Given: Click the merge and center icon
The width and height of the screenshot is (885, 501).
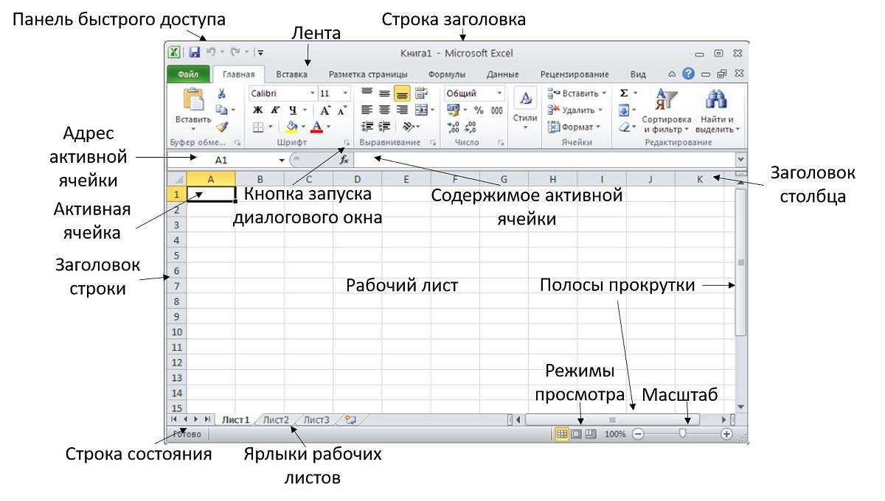Looking at the screenshot, I should pos(420,110).
